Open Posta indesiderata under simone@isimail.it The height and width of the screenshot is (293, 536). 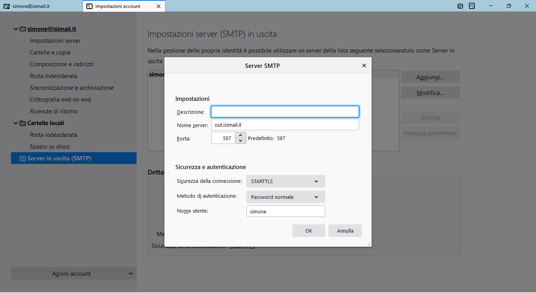click(53, 76)
